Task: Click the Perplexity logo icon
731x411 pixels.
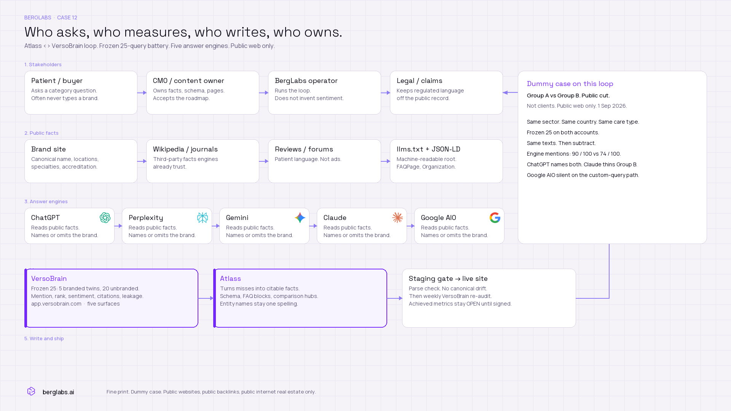Action: [x=203, y=218]
